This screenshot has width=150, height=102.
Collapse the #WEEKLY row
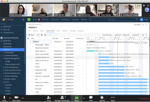31,41
